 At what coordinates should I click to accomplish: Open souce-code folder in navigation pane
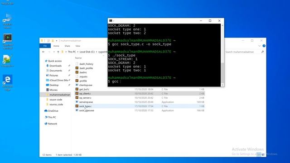pyautogui.click(x=54, y=100)
